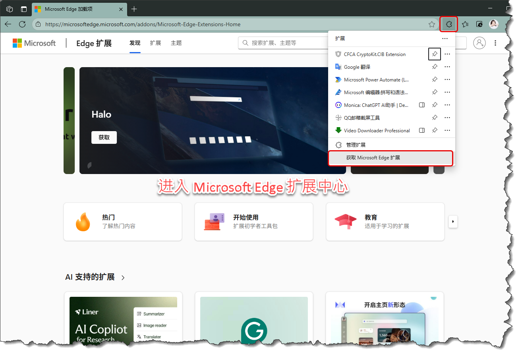
Task: Open a new browser tab
Action: pos(134,9)
